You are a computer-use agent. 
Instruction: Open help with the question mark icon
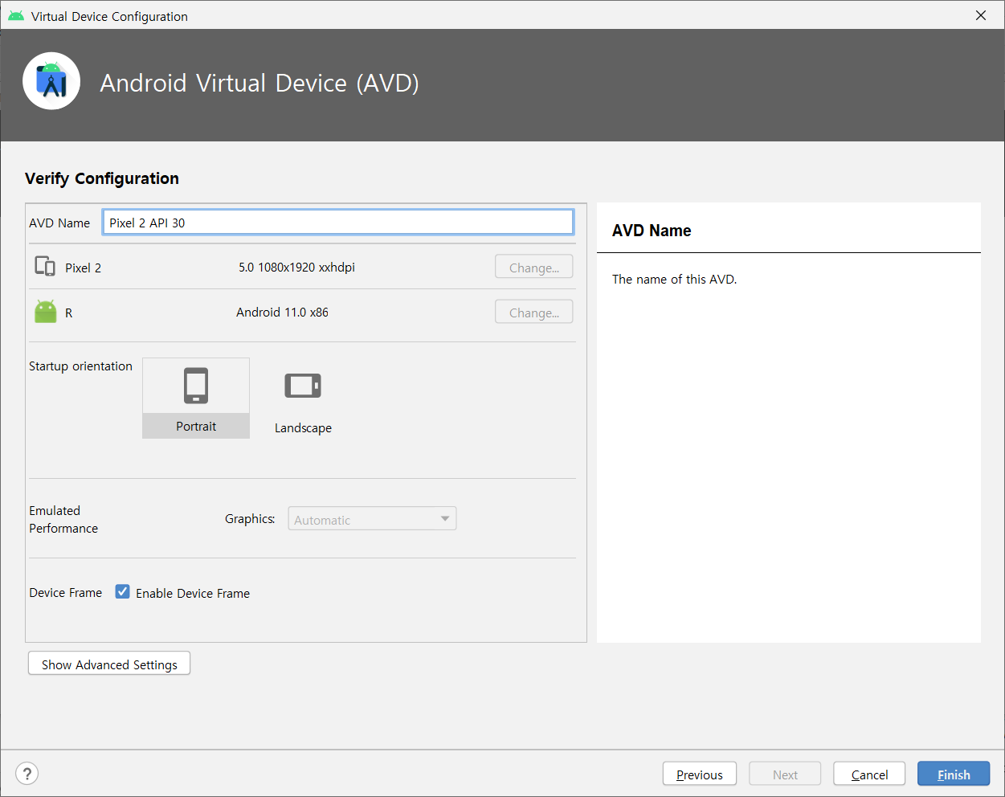coord(27,774)
